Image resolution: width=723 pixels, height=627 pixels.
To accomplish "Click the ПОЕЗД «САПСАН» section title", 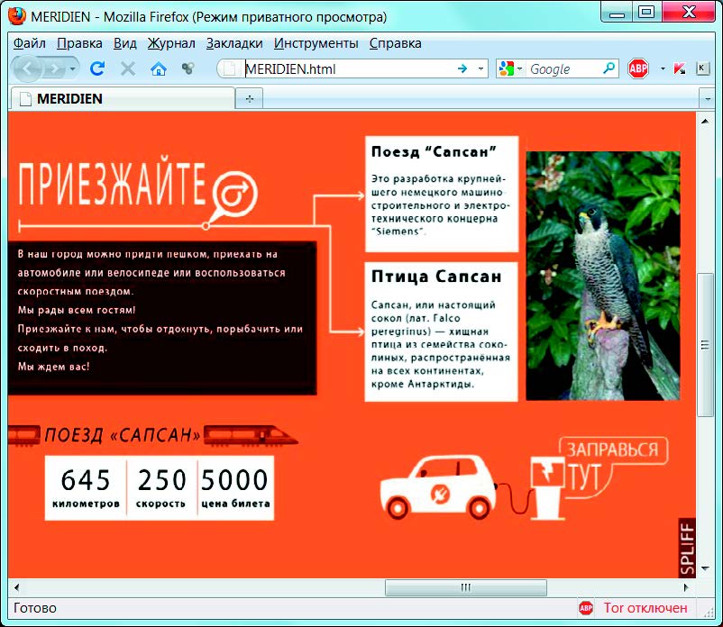I will [123, 435].
